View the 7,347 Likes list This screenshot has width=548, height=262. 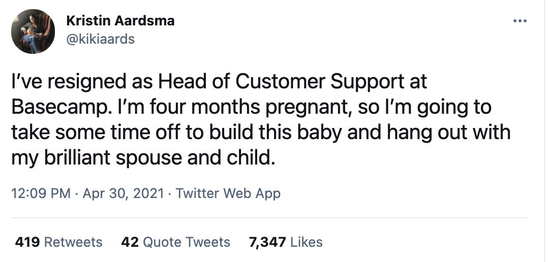[286, 242]
